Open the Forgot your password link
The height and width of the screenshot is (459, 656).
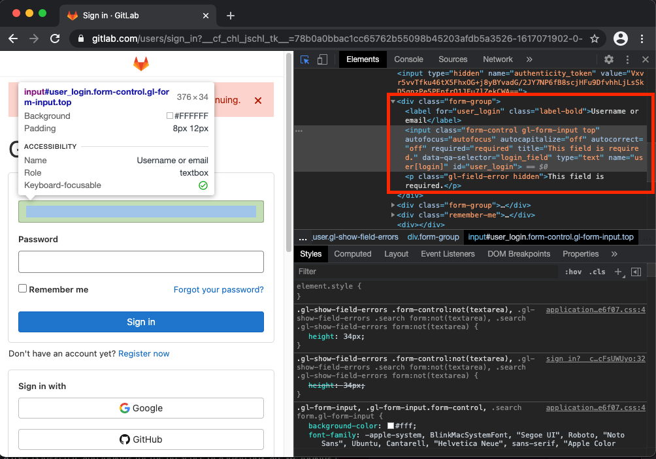point(218,290)
